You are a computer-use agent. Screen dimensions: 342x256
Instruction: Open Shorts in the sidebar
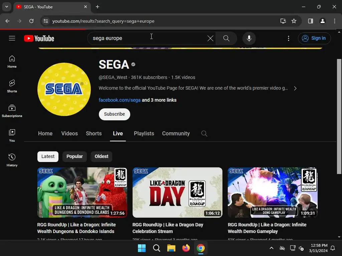[12, 86]
